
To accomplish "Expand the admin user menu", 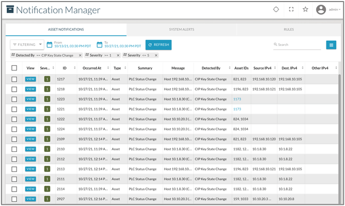I will (335, 9).
